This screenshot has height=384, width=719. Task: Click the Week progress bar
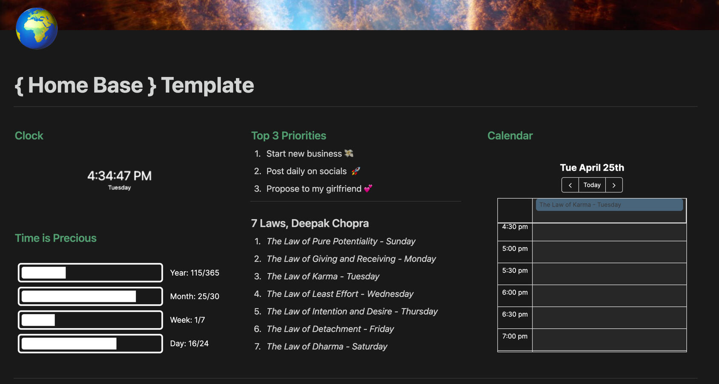[90, 320]
